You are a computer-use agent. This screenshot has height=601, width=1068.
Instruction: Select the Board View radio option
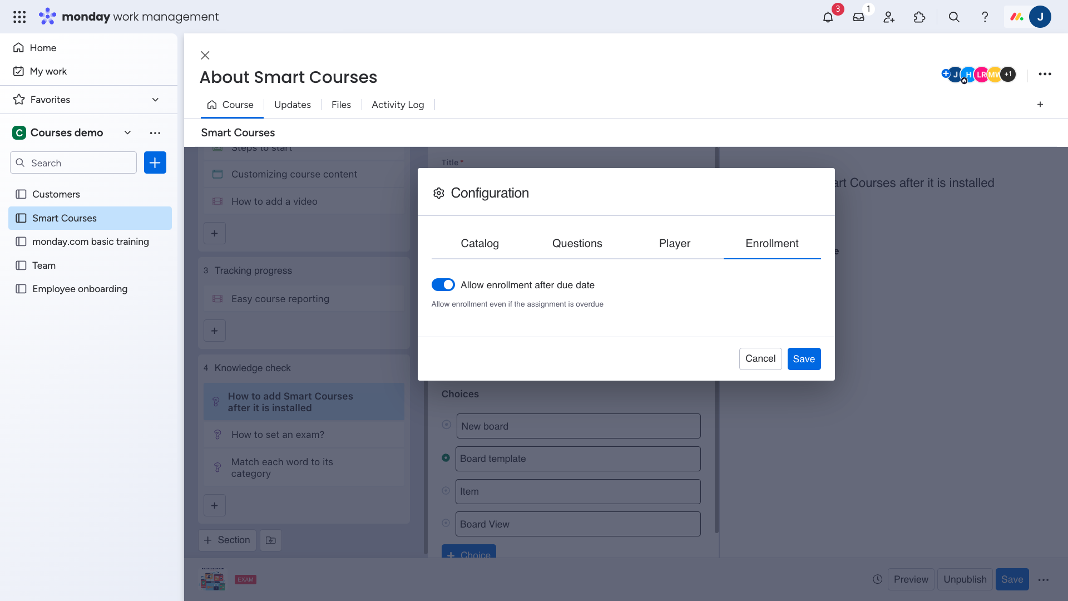point(446,523)
